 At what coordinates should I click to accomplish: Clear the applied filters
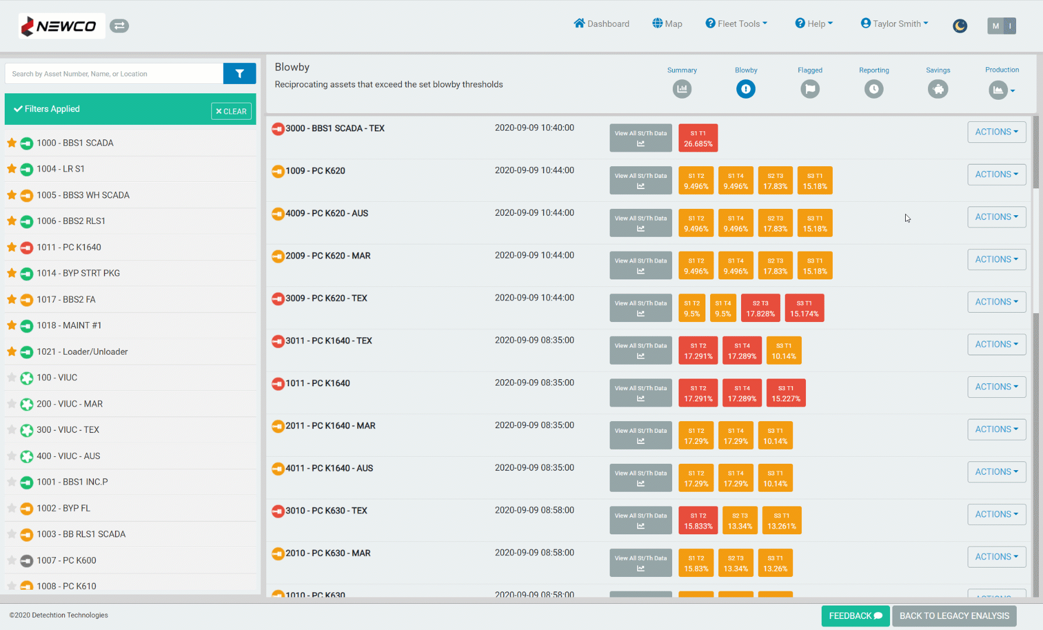click(231, 111)
